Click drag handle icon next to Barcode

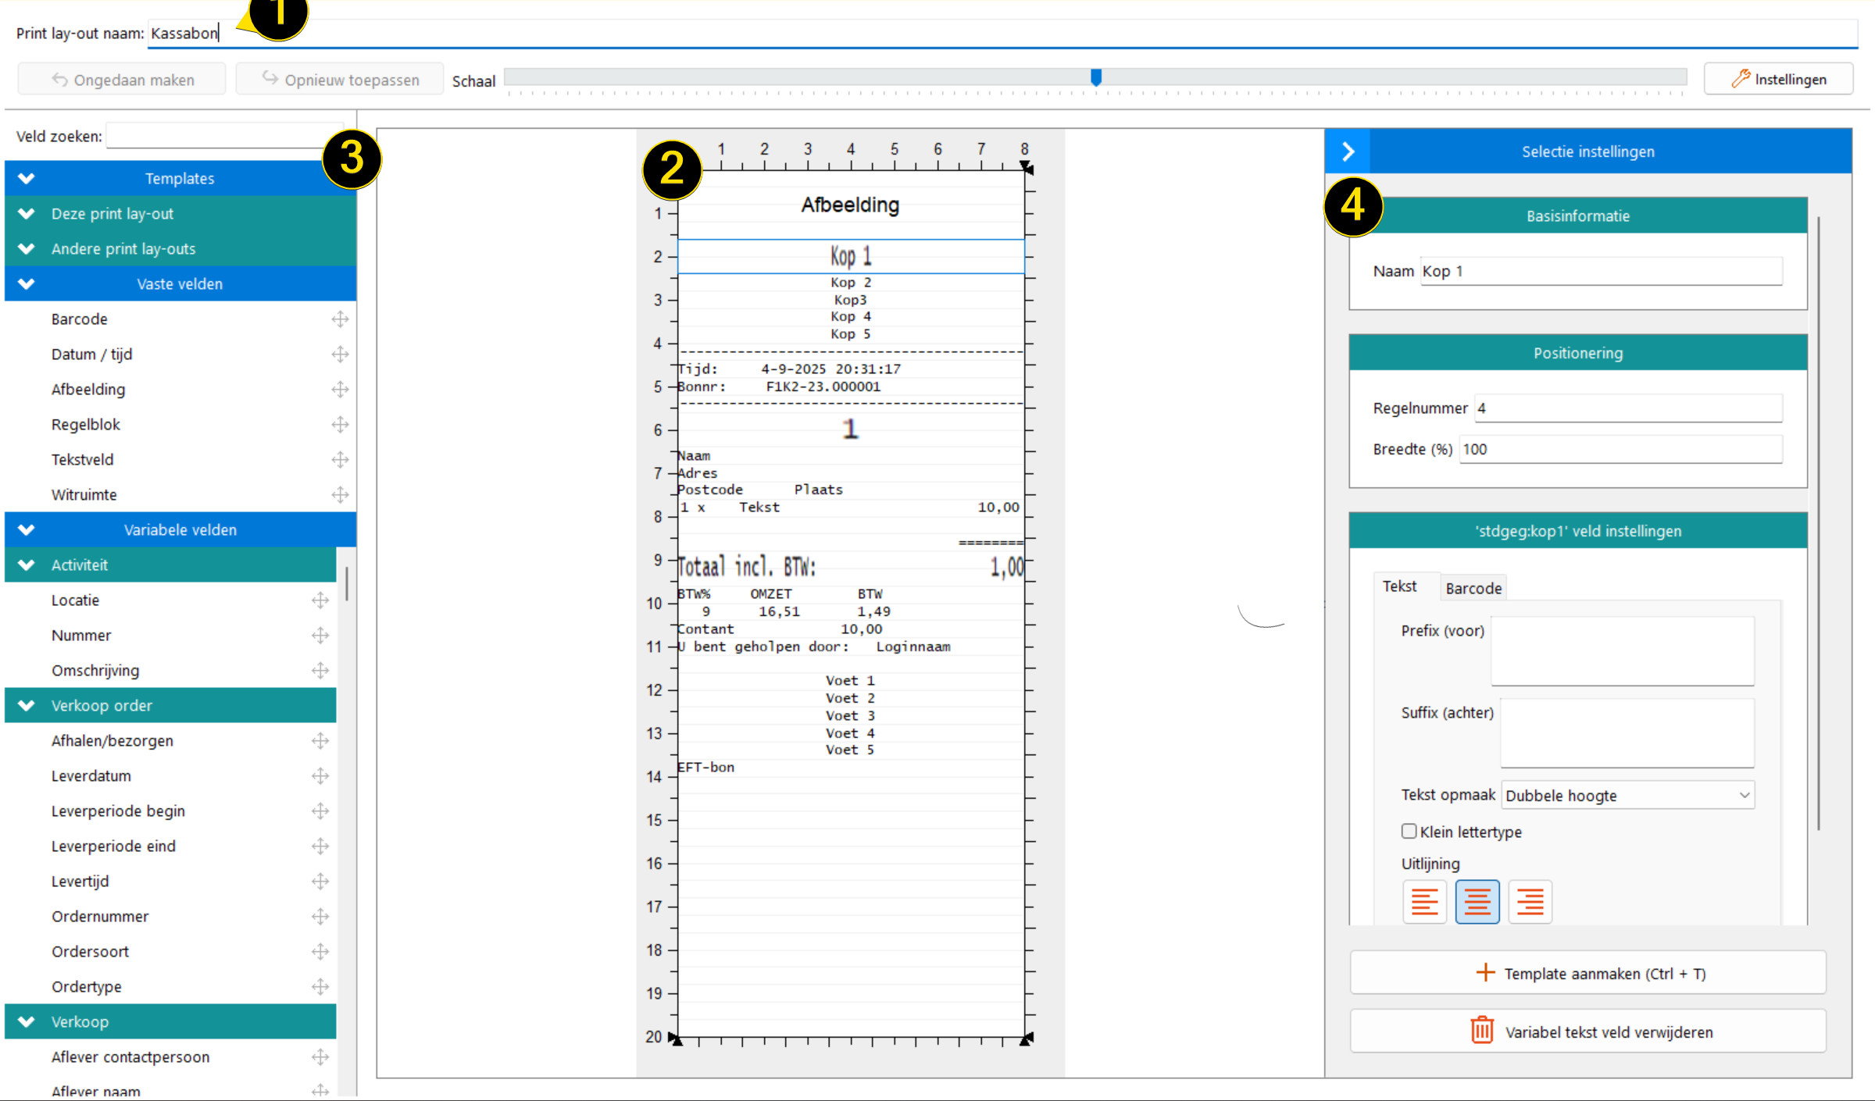(x=340, y=319)
